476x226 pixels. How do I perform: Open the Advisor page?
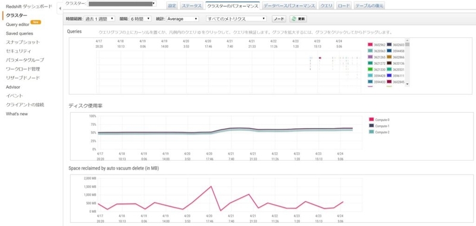click(x=12, y=87)
